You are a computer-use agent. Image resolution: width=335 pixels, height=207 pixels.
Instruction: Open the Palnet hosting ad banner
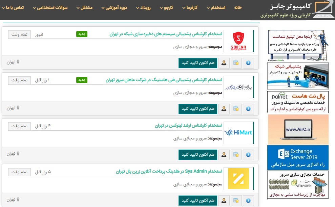[x=298, y=102]
